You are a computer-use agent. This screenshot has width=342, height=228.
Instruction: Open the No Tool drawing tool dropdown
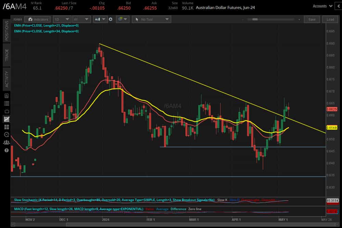[x=152, y=19]
